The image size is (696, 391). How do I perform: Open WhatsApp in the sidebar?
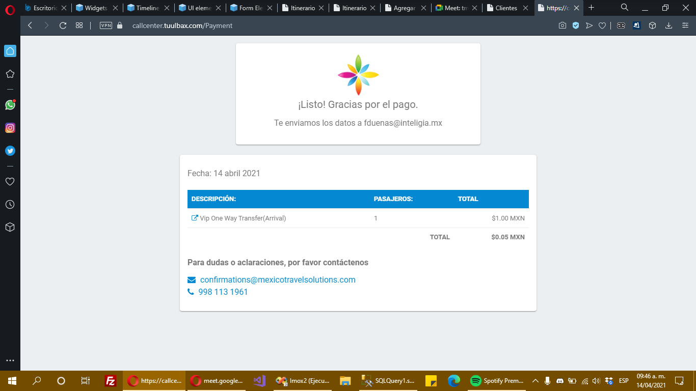coord(10,105)
